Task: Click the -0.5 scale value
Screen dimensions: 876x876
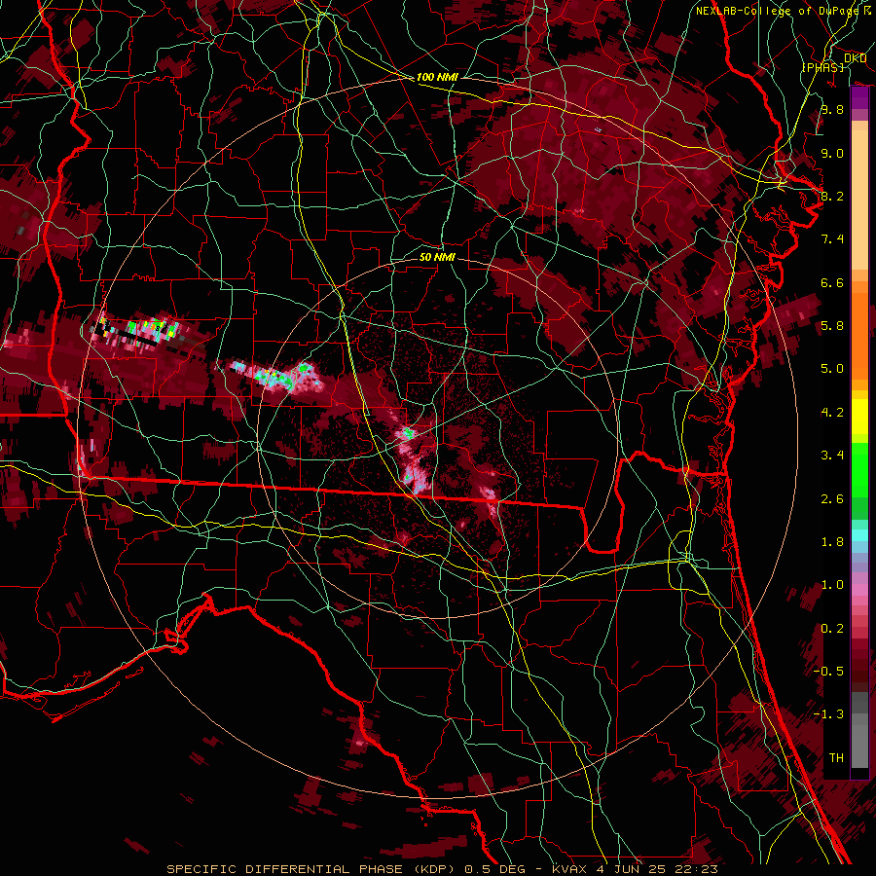Action: click(828, 672)
